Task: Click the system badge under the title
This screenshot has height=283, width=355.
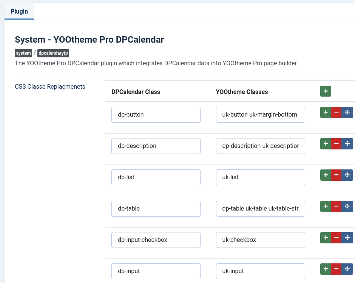Action: pos(23,53)
